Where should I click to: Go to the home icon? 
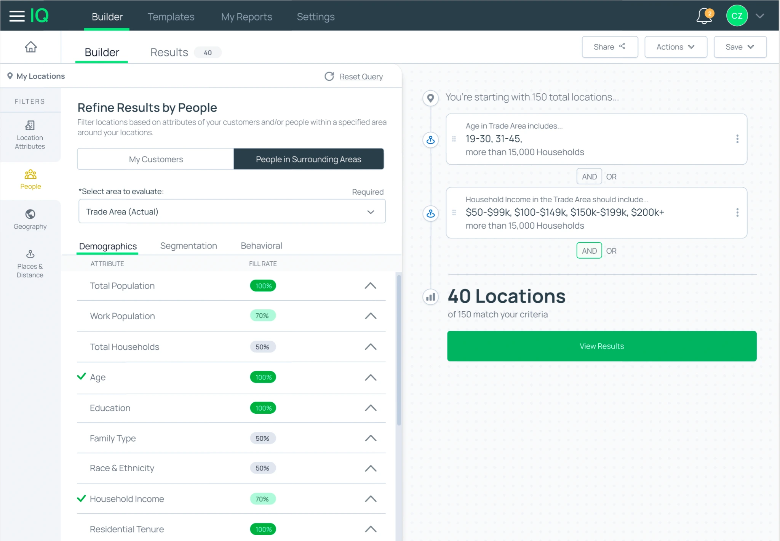pyautogui.click(x=31, y=47)
